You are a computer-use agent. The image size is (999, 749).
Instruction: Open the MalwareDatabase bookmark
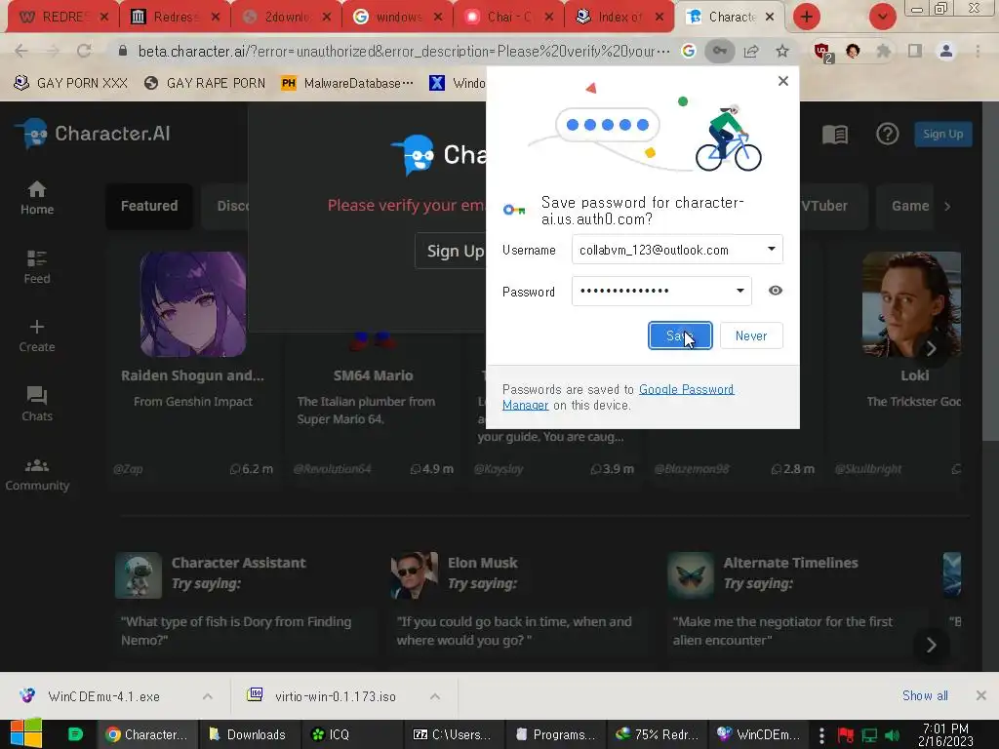[x=348, y=83]
